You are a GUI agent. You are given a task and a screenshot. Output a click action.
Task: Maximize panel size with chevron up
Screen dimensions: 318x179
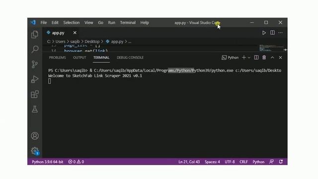point(272,58)
